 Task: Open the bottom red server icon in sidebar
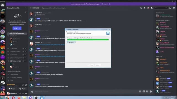[2, 93]
